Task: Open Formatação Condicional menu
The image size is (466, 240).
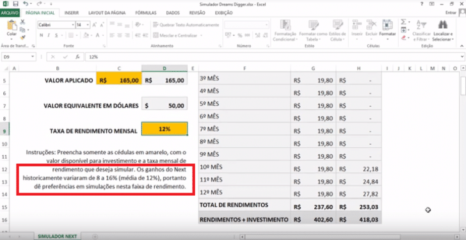Action: coord(285,31)
